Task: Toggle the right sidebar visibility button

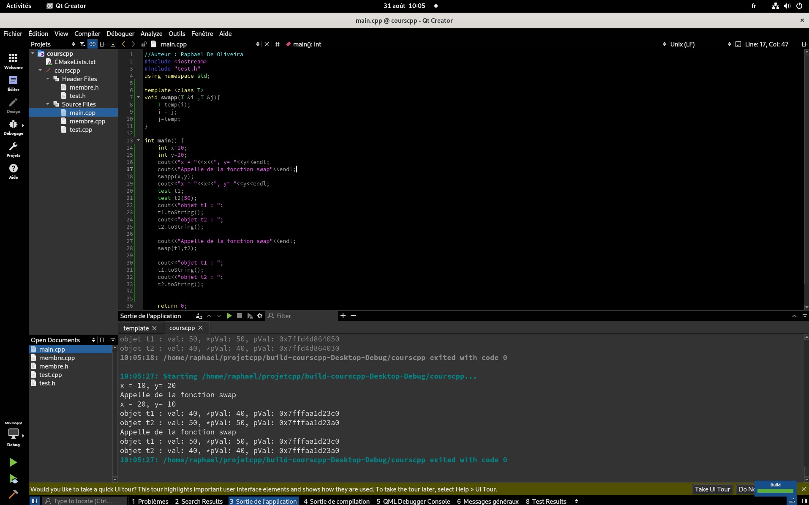Action: click(804, 501)
